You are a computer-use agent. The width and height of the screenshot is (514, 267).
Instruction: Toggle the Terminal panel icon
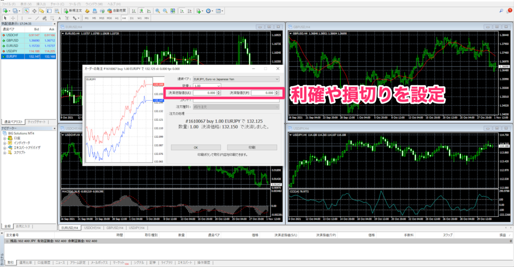pos(49,11)
